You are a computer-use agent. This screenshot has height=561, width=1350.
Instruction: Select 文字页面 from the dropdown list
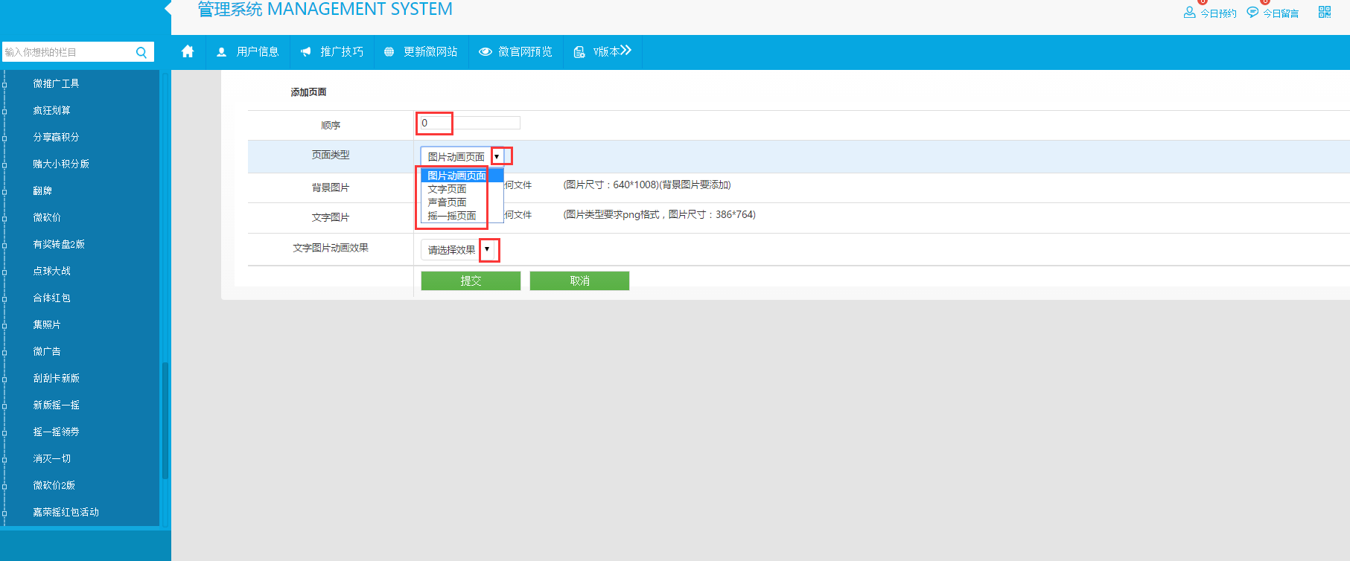(447, 189)
